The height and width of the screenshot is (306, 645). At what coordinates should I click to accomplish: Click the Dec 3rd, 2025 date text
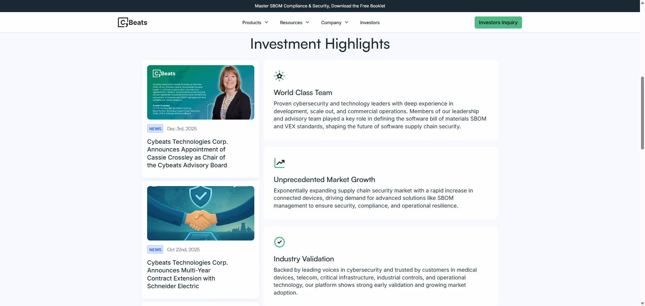click(x=182, y=129)
